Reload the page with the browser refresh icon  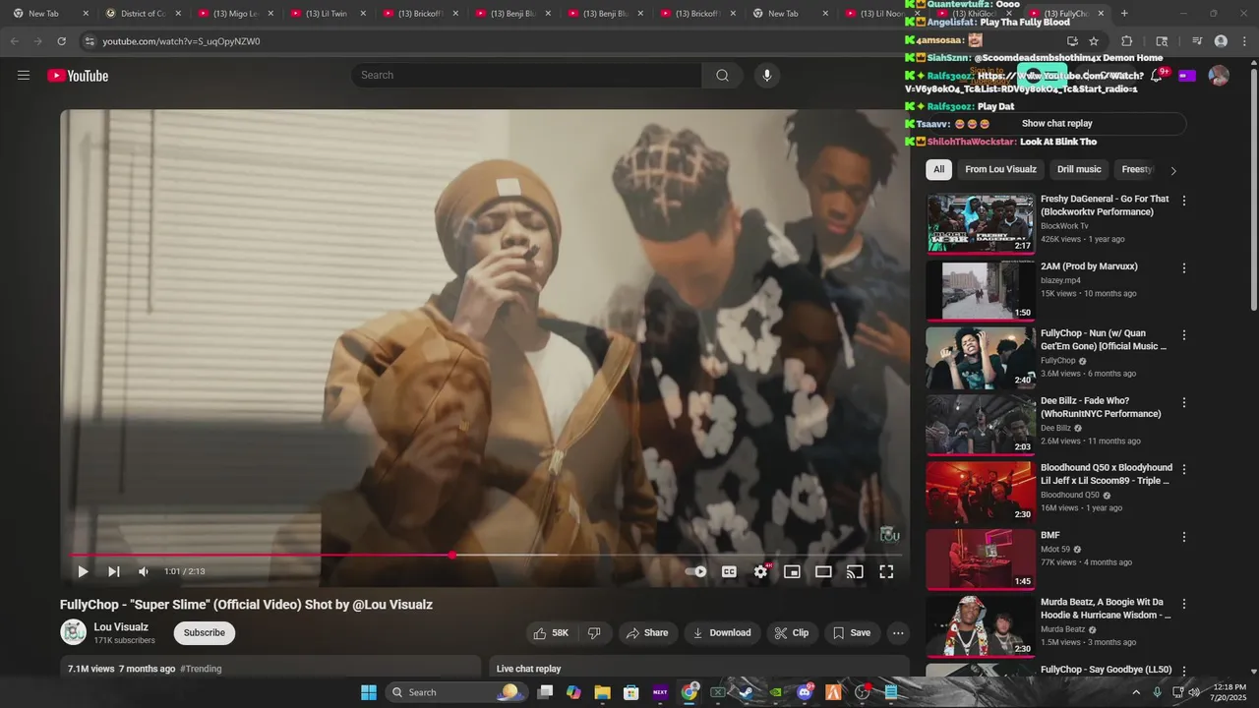[x=61, y=41]
